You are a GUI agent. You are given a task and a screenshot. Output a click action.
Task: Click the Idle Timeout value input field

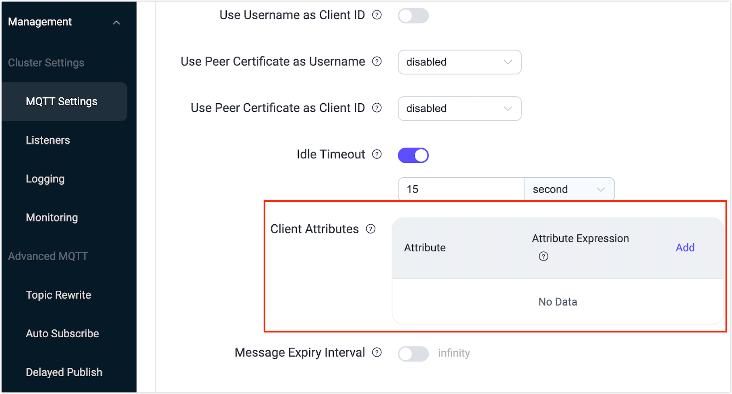[x=461, y=189]
